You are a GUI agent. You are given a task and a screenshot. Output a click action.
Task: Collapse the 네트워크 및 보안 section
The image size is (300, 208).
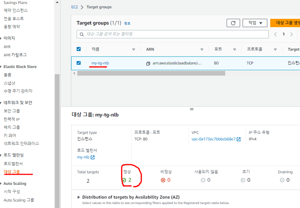[x=1, y=103]
